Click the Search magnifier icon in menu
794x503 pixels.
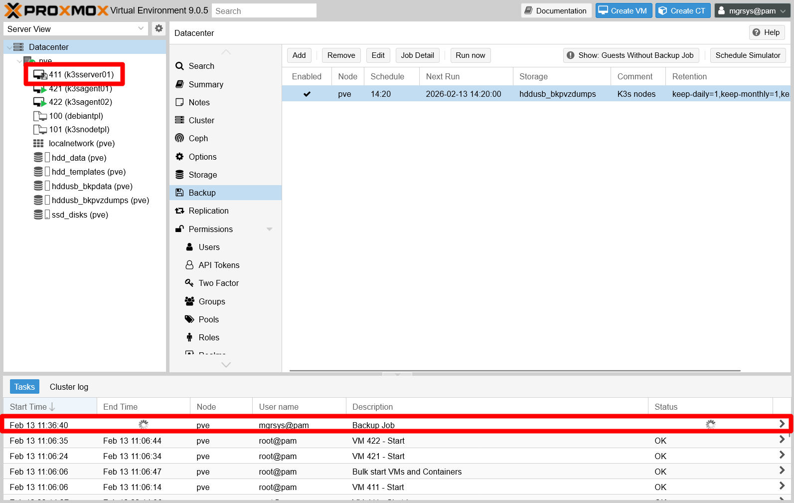coord(179,66)
